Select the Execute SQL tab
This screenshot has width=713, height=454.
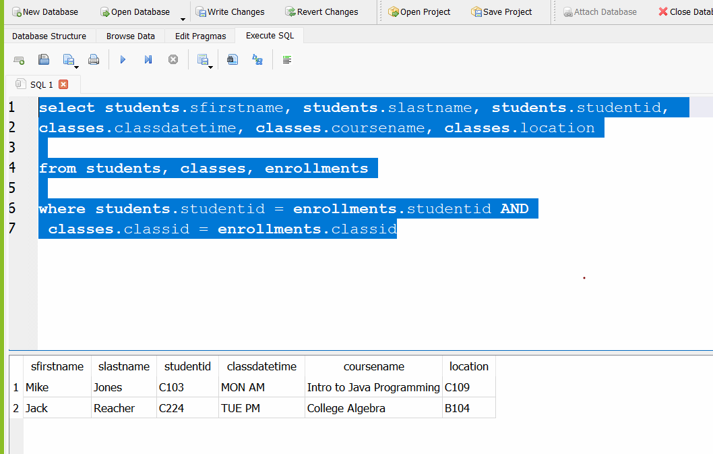click(x=270, y=36)
